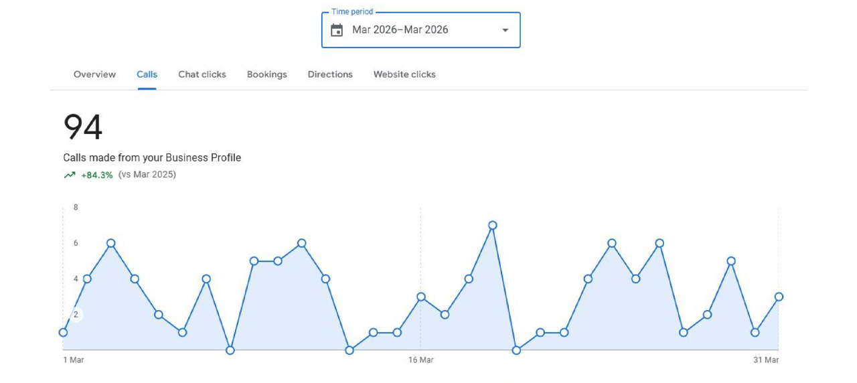Viewport: 857px width, 383px height.
Task: Select the Calls tab
Action: tap(147, 74)
